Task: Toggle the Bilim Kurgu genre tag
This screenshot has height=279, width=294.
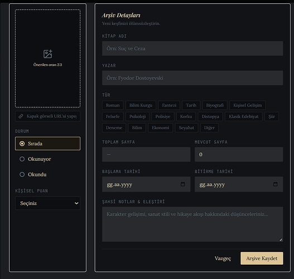Action: click(x=141, y=105)
